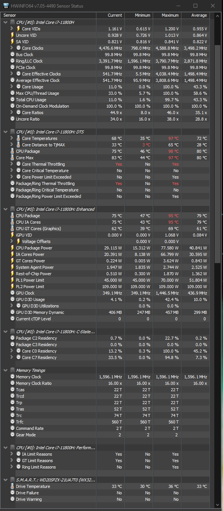Click the iGPU VID lightning icon
Image resolution: width=223 pixels, height=511 pixels.
(x=12, y=235)
